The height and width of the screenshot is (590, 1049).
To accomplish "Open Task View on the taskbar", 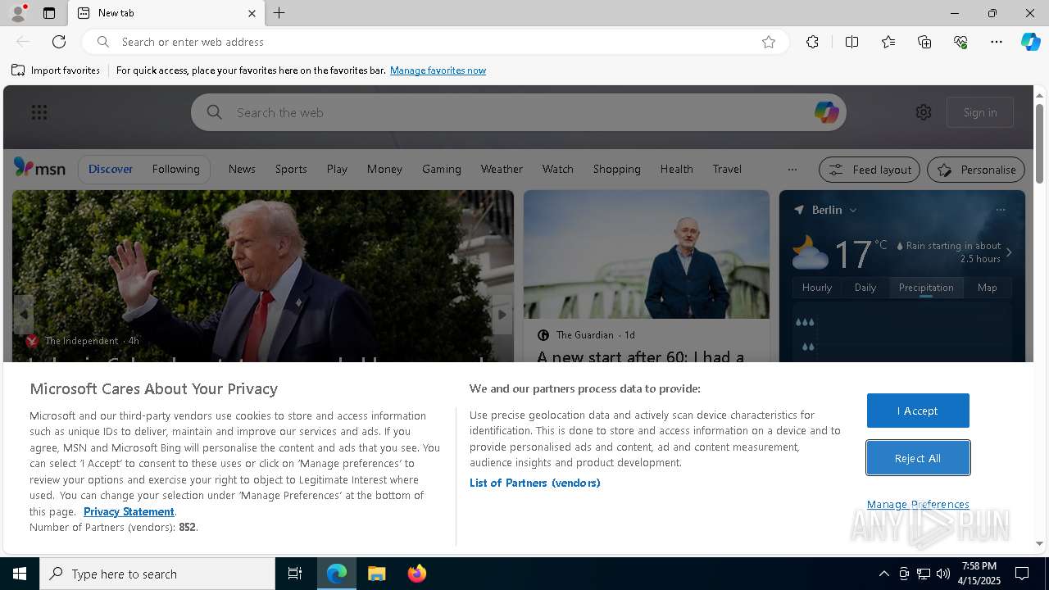I will (295, 574).
